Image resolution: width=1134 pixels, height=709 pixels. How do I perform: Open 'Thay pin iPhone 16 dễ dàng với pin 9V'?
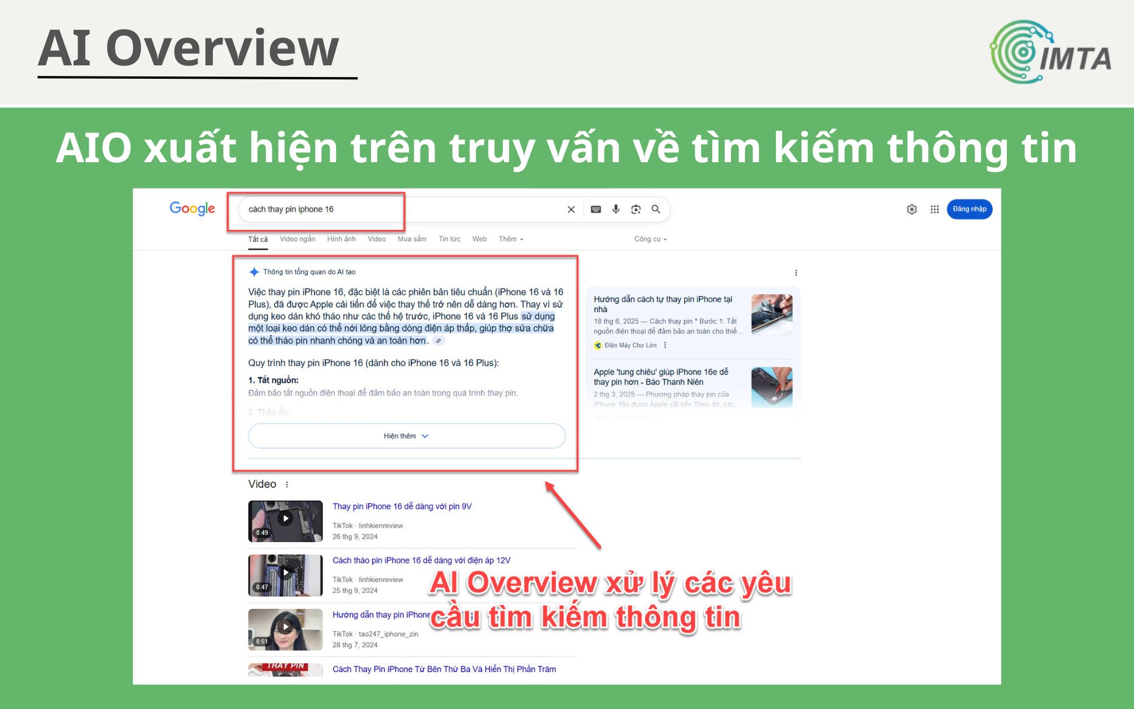402,507
